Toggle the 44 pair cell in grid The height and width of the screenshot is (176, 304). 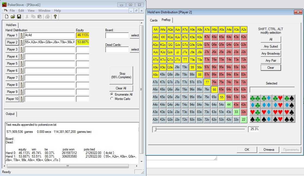point(229,105)
